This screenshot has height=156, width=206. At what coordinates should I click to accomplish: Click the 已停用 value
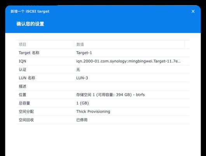click(82, 120)
